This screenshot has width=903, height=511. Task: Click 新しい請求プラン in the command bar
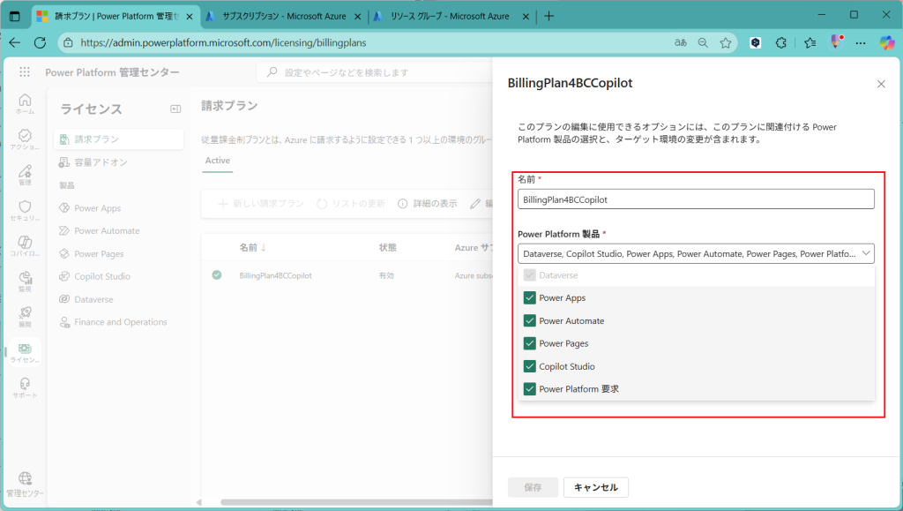coord(261,203)
